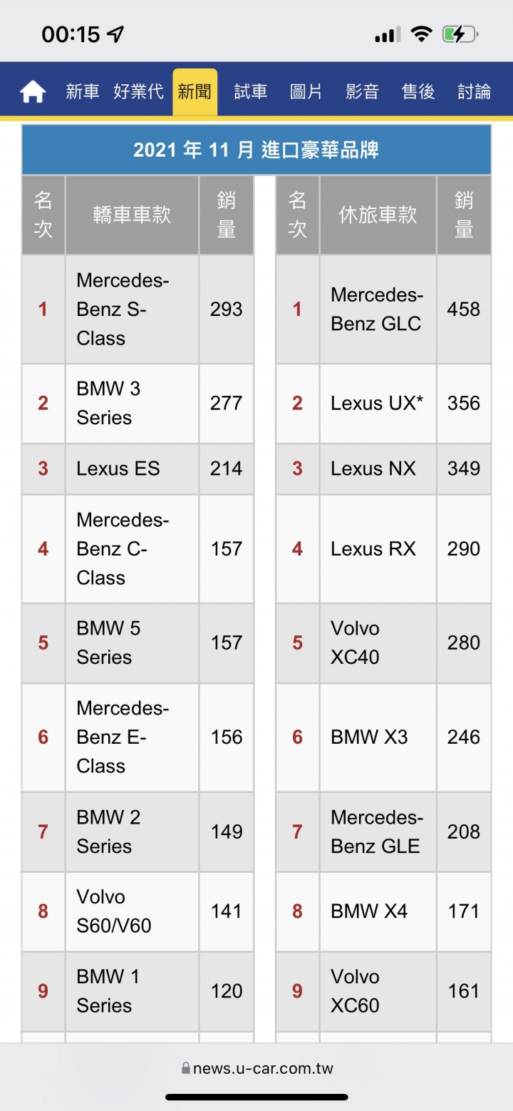Tap the 轎車車款 column header

point(132,215)
